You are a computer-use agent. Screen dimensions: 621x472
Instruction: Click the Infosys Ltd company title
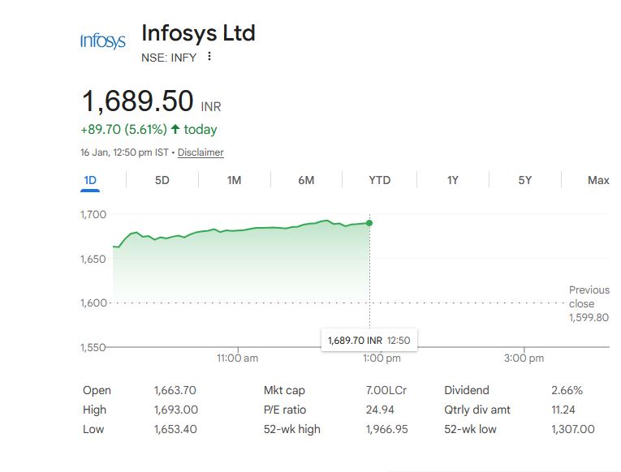point(198,33)
